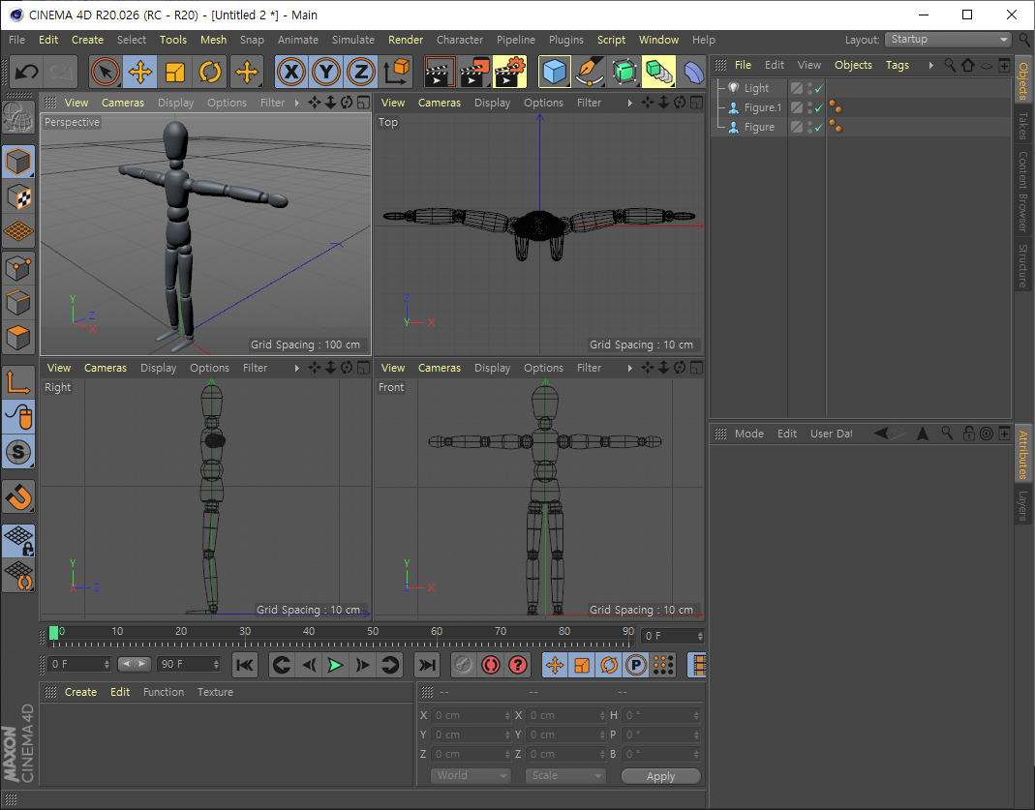Screen dimensions: 1035x810
Task: Expand Perspective viewport menu overflow arrow
Action: (x=296, y=103)
